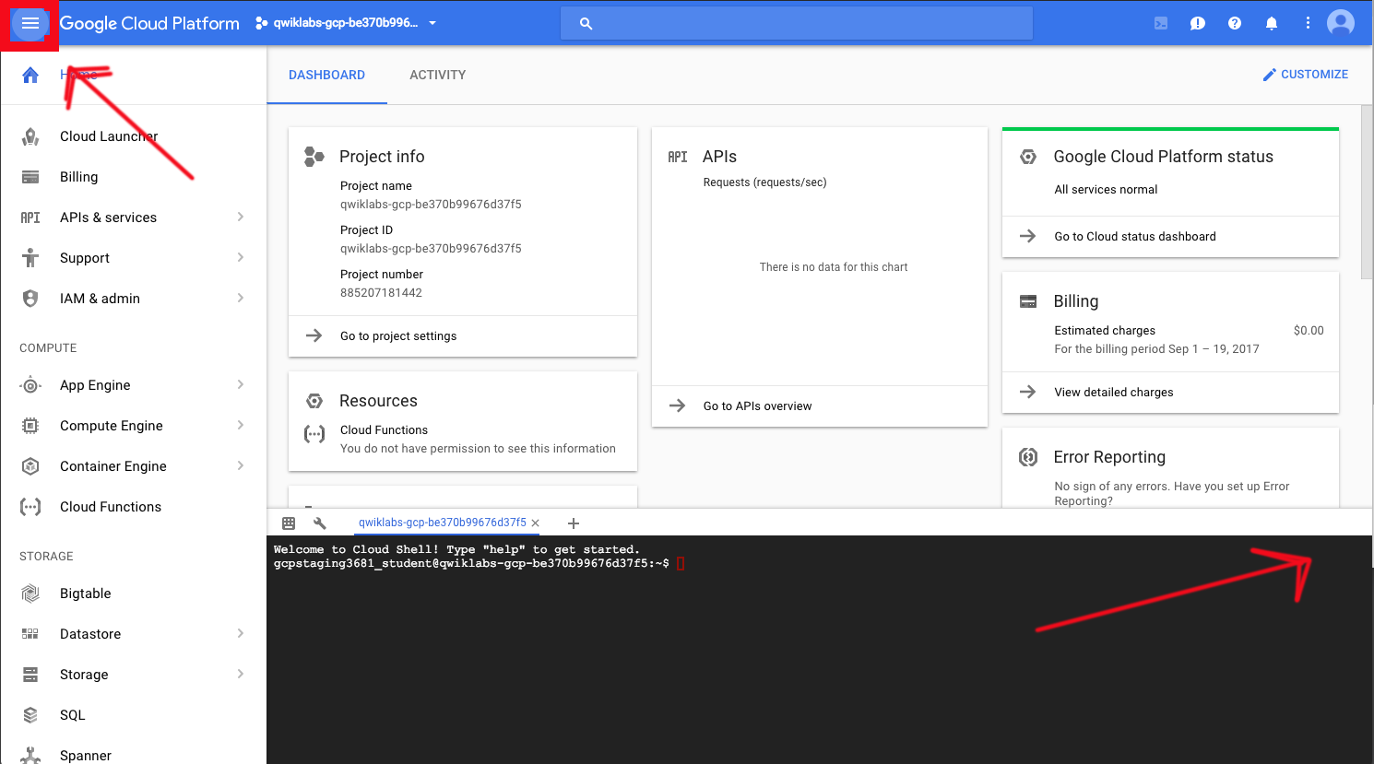Click the Datastore grid icon

pyautogui.click(x=30, y=634)
